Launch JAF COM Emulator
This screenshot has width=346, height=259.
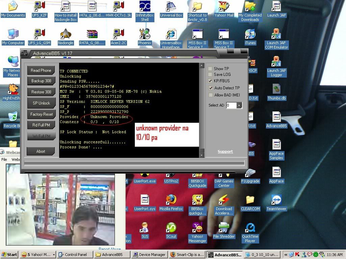click(x=276, y=39)
